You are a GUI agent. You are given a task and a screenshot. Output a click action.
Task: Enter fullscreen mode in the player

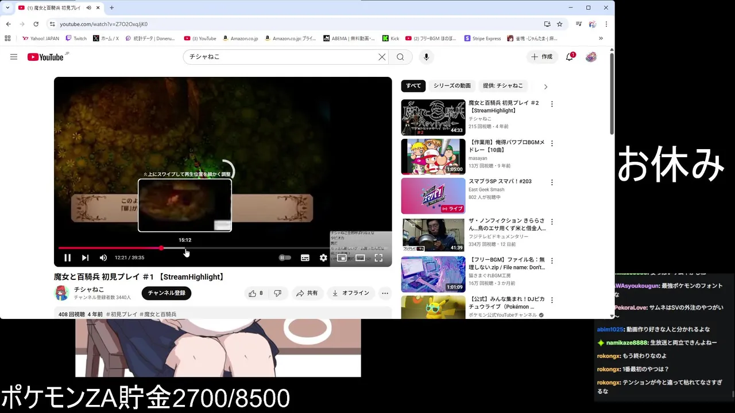(x=378, y=258)
